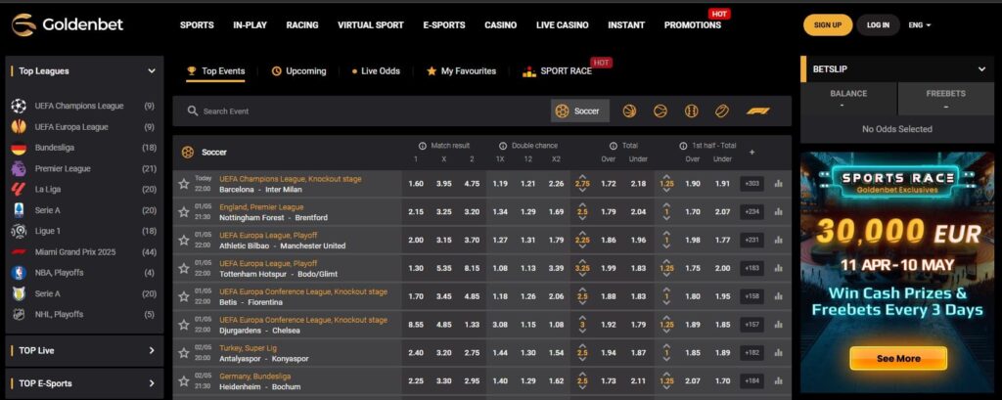The width and height of the screenshot is (1002, 400).
Task: Click the Sports Race 30,000 EUR banner
Action: pyautogui.click(x=898, y=272)
